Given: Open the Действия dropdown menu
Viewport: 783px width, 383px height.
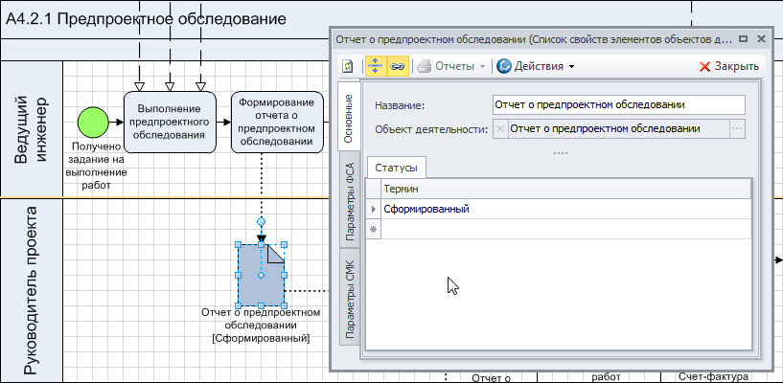Looking at the screenshot, I should point(536,66).
